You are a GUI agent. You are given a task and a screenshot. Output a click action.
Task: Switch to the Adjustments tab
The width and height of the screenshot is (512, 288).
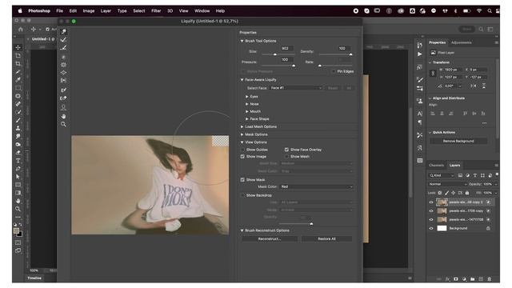(x=462, y=42)
